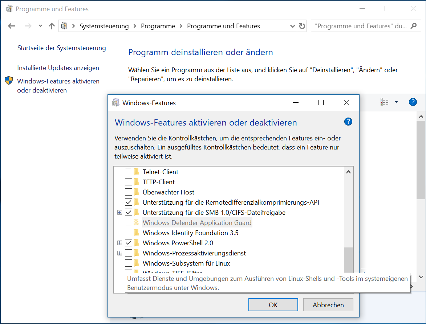Screen dimensions: 426x324
Task: Click the main window scrollbar down arrow
Action: coord(421,277)
